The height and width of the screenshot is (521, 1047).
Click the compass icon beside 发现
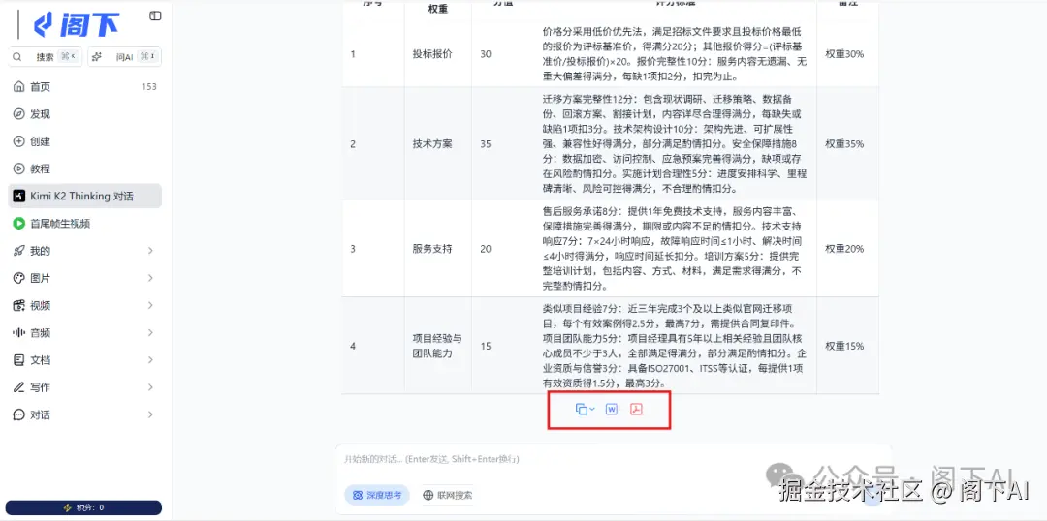18,114
